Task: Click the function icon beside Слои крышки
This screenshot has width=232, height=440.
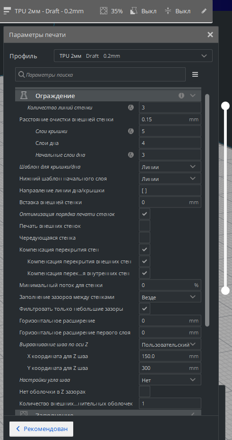Action: click(x=131, y=131)
